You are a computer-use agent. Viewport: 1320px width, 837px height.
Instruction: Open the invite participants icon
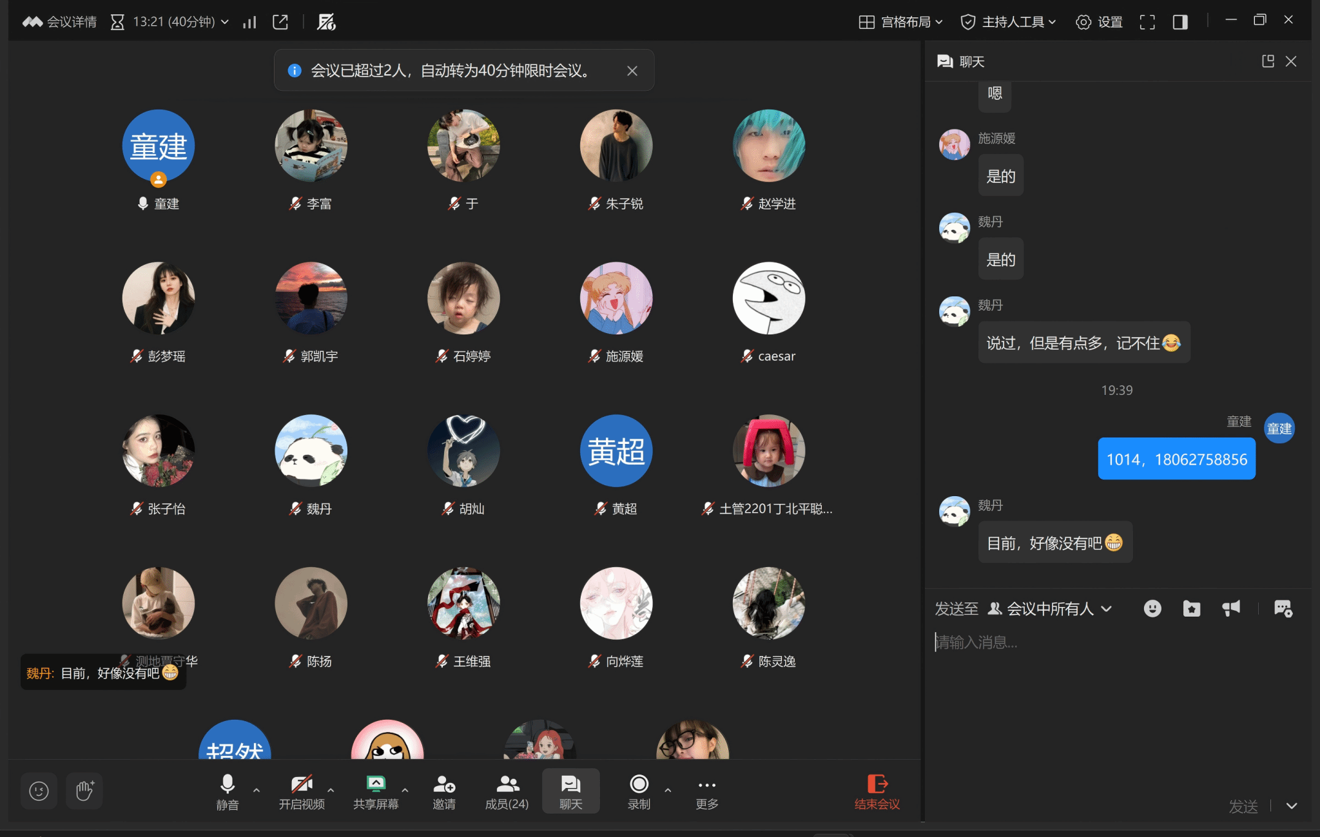[x=443, y=791]
